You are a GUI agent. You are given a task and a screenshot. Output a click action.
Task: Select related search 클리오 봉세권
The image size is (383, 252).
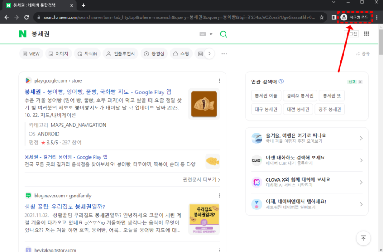pos(300,96)
